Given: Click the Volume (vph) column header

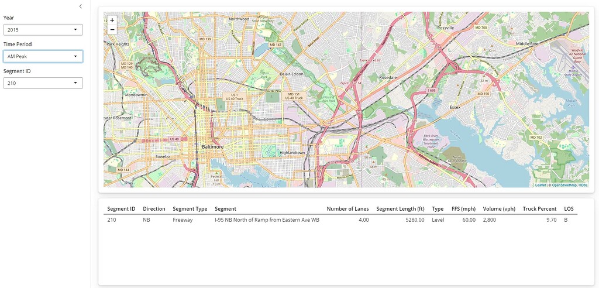Looking at the screenshot, I should (x=499, y=209).
